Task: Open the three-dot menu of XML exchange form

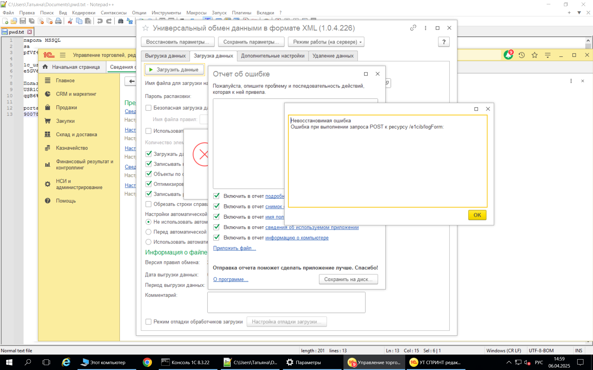Action: pos(426,28)
